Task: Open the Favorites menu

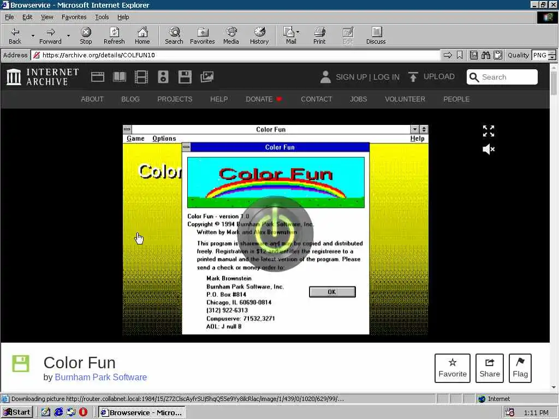Action: tap(74, 17)
